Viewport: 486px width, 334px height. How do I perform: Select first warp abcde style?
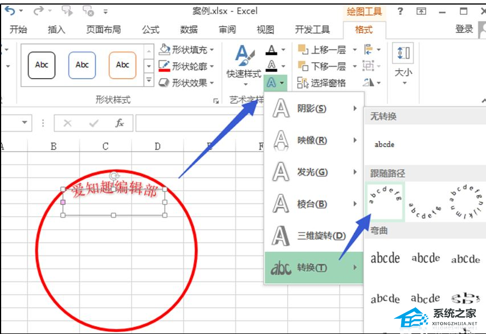(385, 258)
